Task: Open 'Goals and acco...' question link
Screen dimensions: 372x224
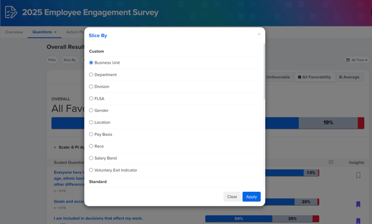Action: (69, 201)
